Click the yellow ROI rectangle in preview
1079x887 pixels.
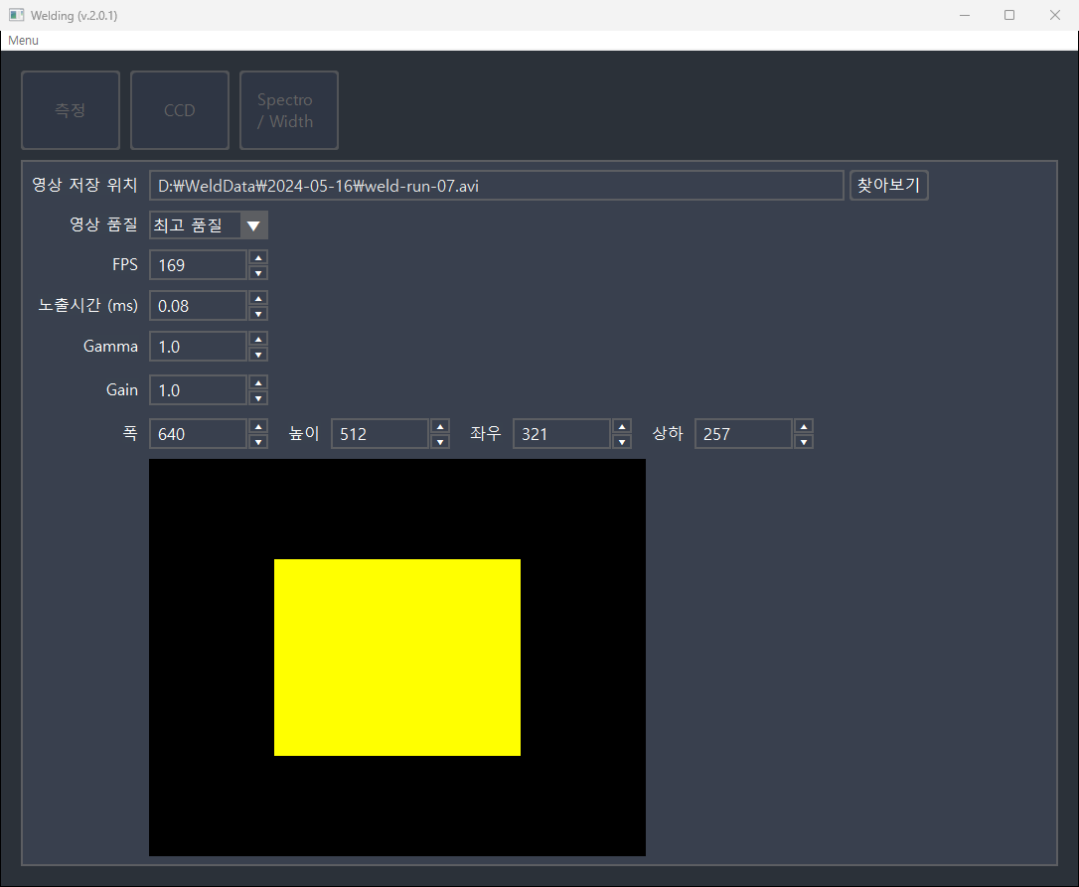pos(397,658)
